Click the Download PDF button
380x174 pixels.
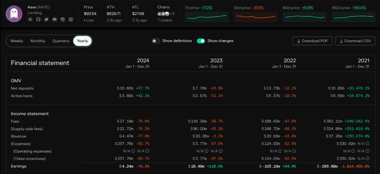(312, 41)
